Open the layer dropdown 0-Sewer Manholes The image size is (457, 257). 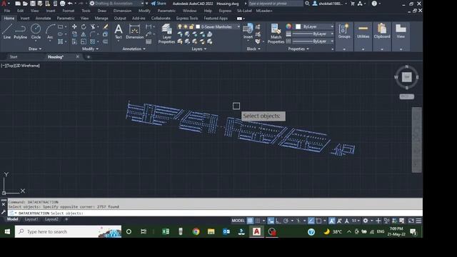(238, 27)
